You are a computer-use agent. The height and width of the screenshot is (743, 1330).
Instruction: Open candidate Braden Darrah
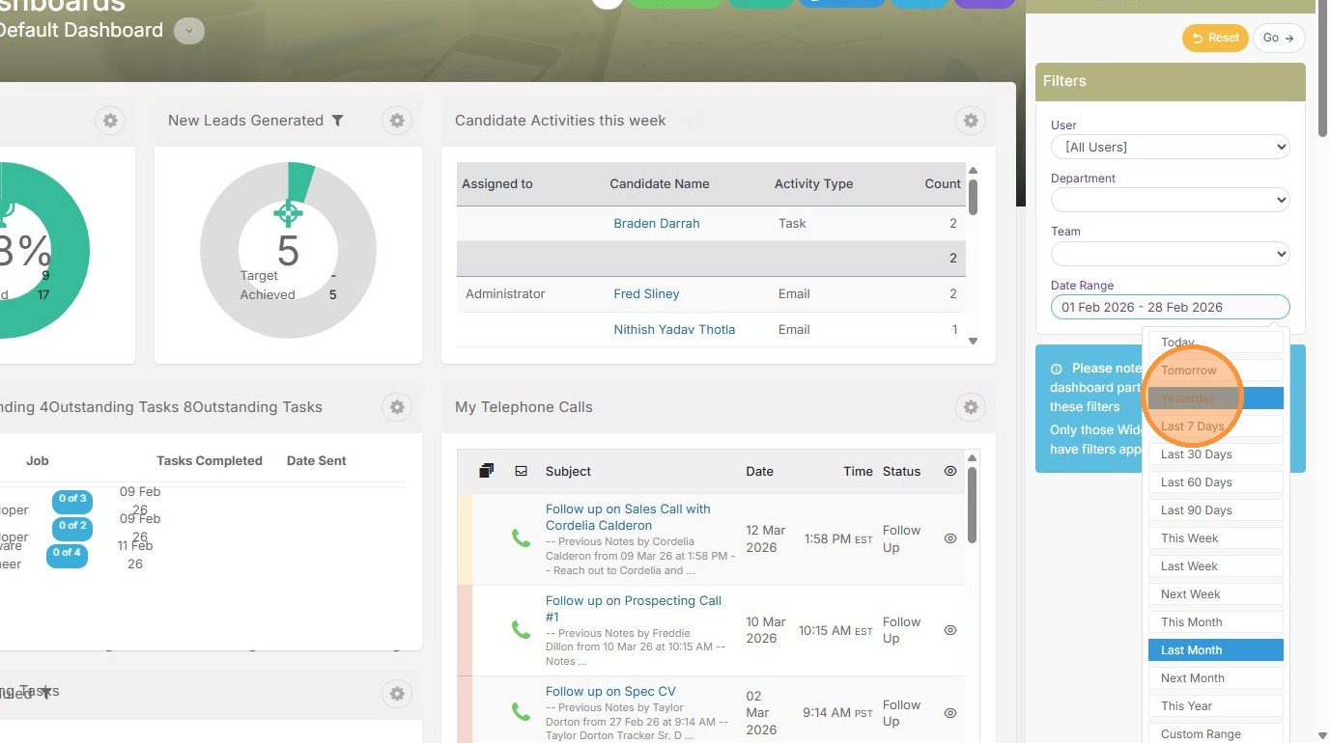[657, 223]
